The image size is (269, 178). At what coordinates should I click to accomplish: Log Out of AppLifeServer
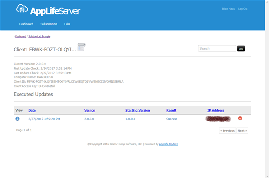click(x=243, y=9)
